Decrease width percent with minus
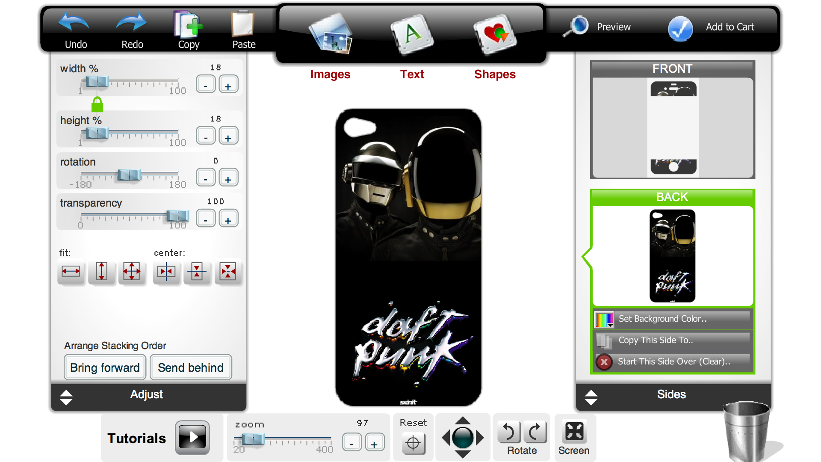This screenshot has width=821, height=462. [206, 84]
